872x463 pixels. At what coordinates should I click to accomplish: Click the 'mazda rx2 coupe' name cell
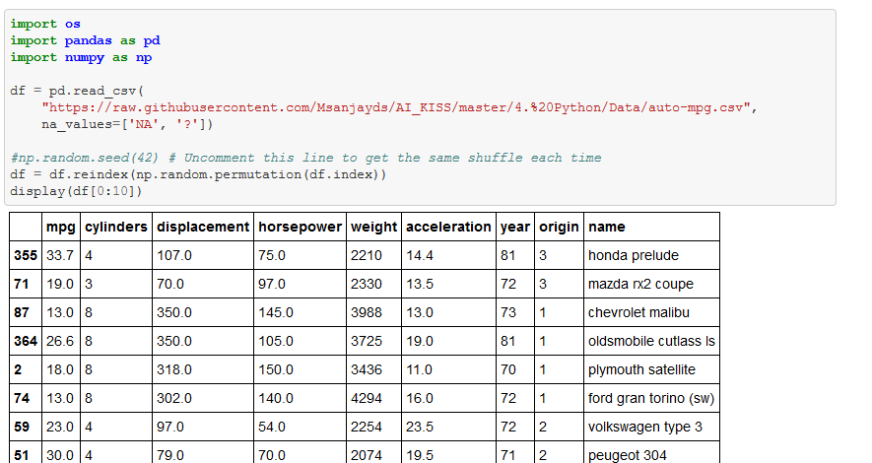pyautogui.click(x=651, y=284)
